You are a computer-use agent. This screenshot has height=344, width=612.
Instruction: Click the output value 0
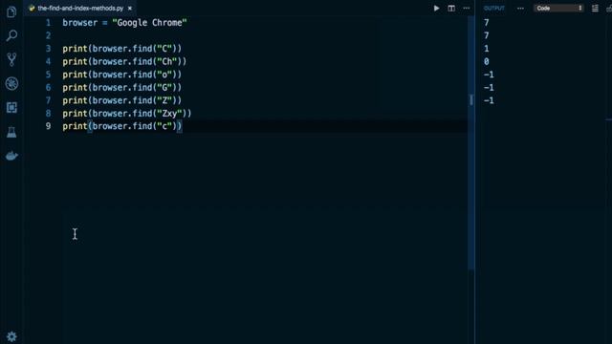pos(487,61)
